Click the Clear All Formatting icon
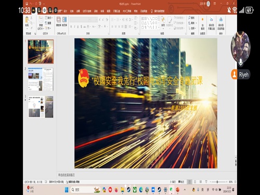 107,19
